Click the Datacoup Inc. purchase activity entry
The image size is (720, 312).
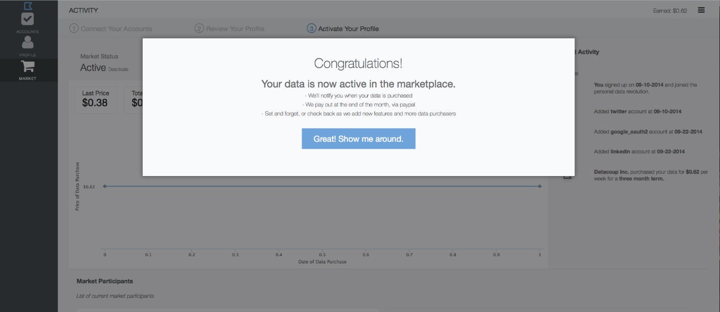coord(650,175)
